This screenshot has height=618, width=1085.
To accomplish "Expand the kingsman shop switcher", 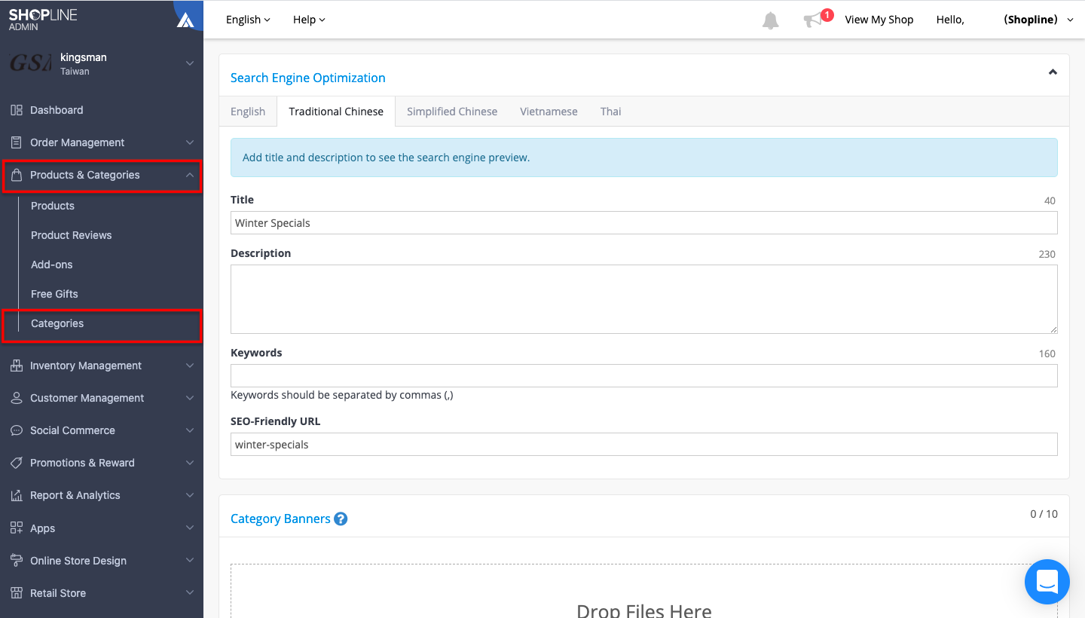I will (x=190, y=63).
